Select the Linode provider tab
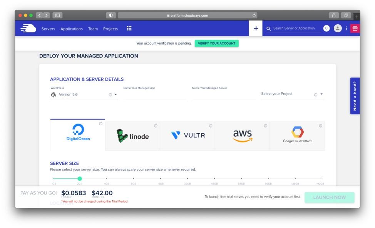 point(132,136)
